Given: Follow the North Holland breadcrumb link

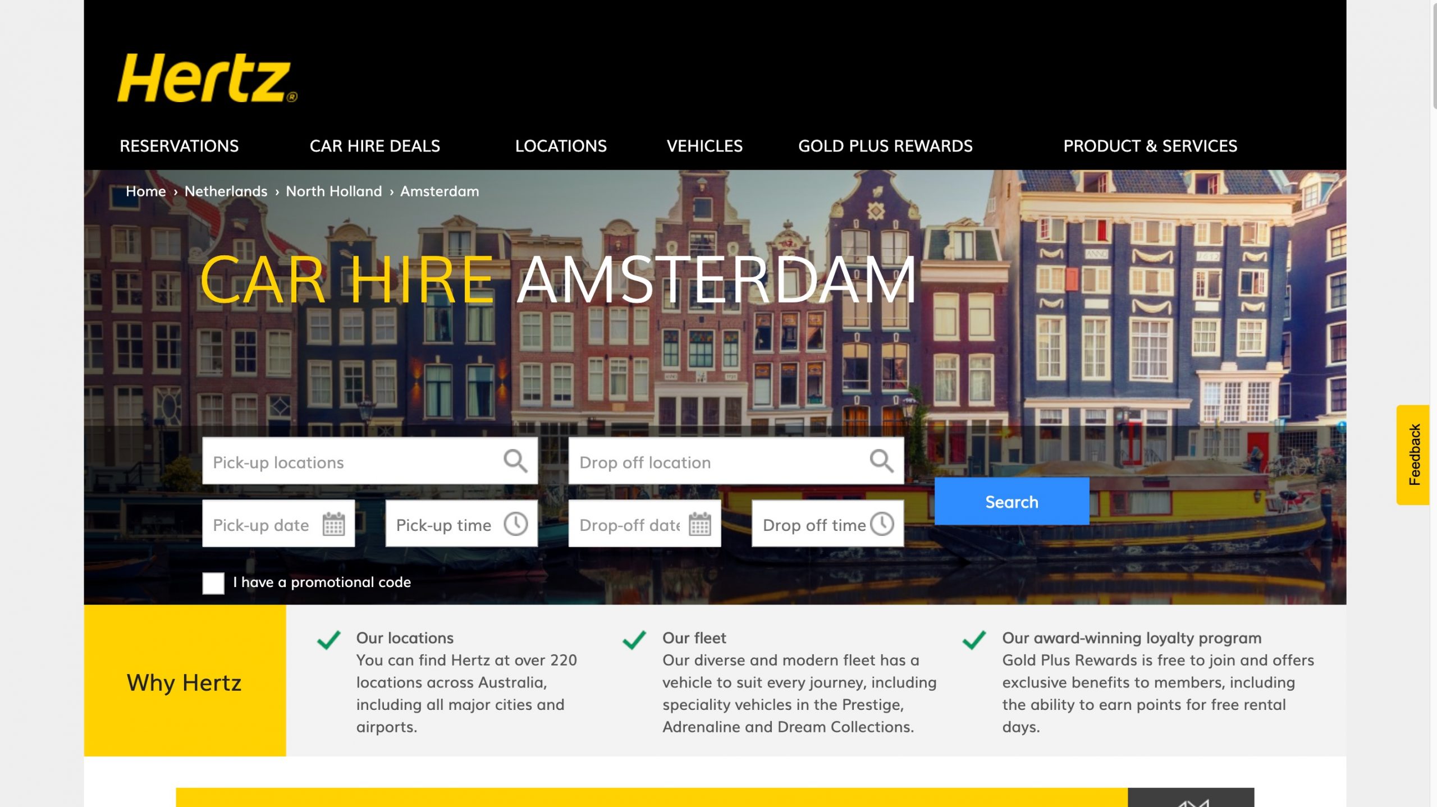Looking at the screenshot, I should 334,191.
